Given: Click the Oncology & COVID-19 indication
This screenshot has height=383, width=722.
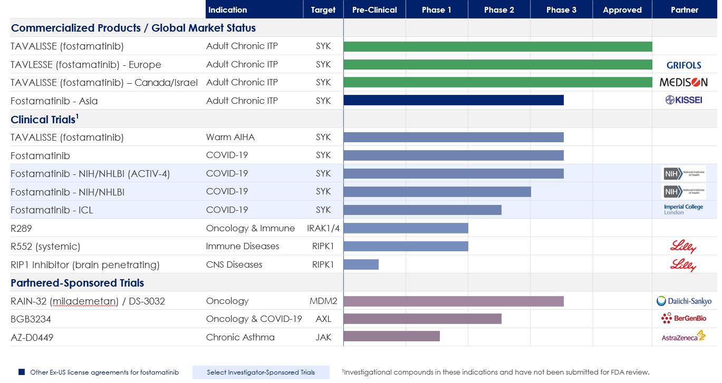Looking at the screenshot, I should tap(254, 319).
